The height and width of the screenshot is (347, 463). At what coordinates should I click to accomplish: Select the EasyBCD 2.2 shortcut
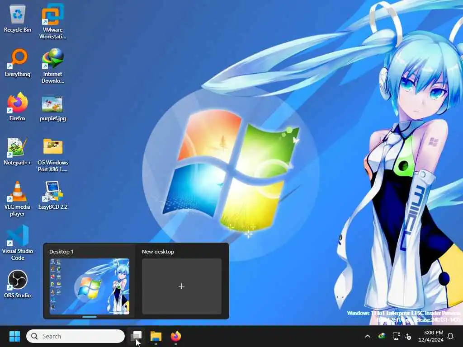(52, 195)
